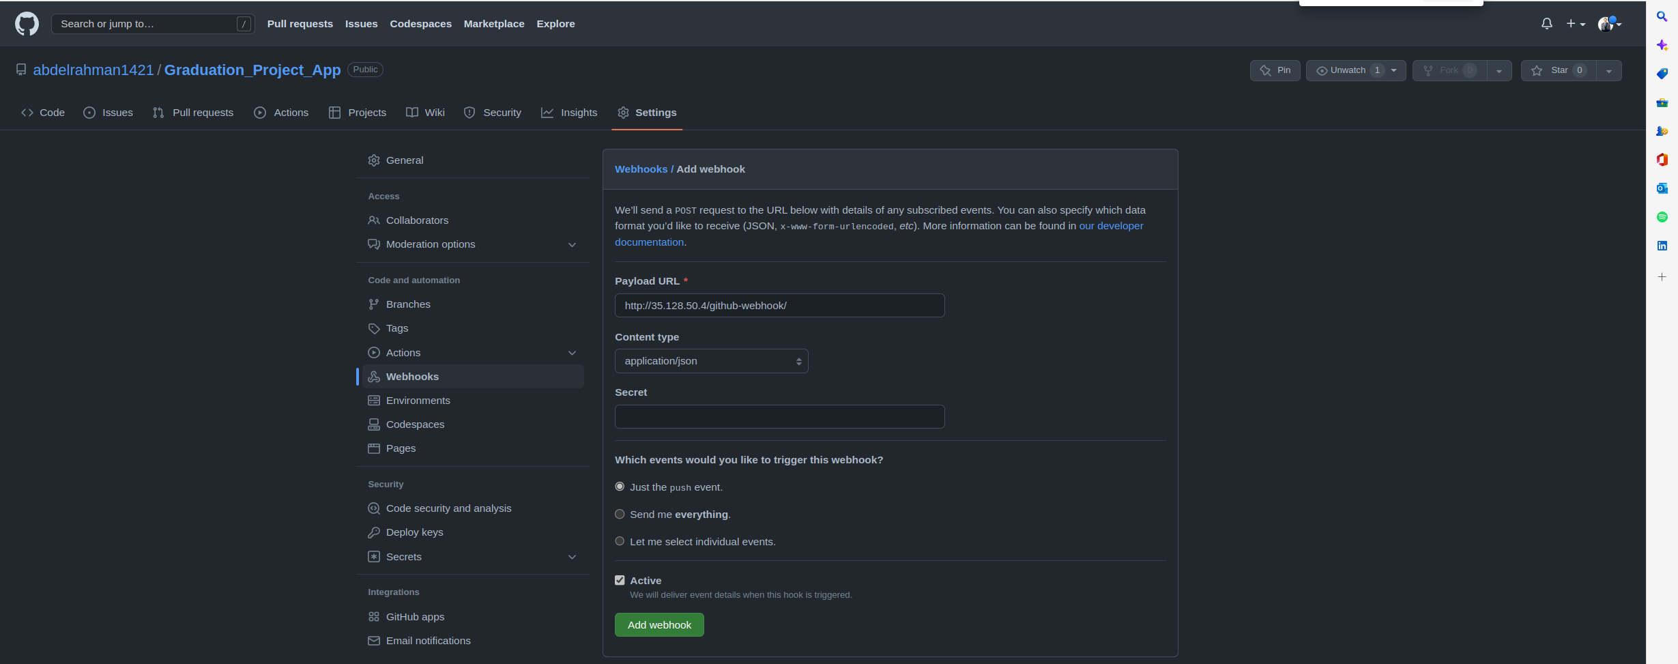Open Spotify from the Edge sidebar
1678x664 pixels.
click(1663, 217)
